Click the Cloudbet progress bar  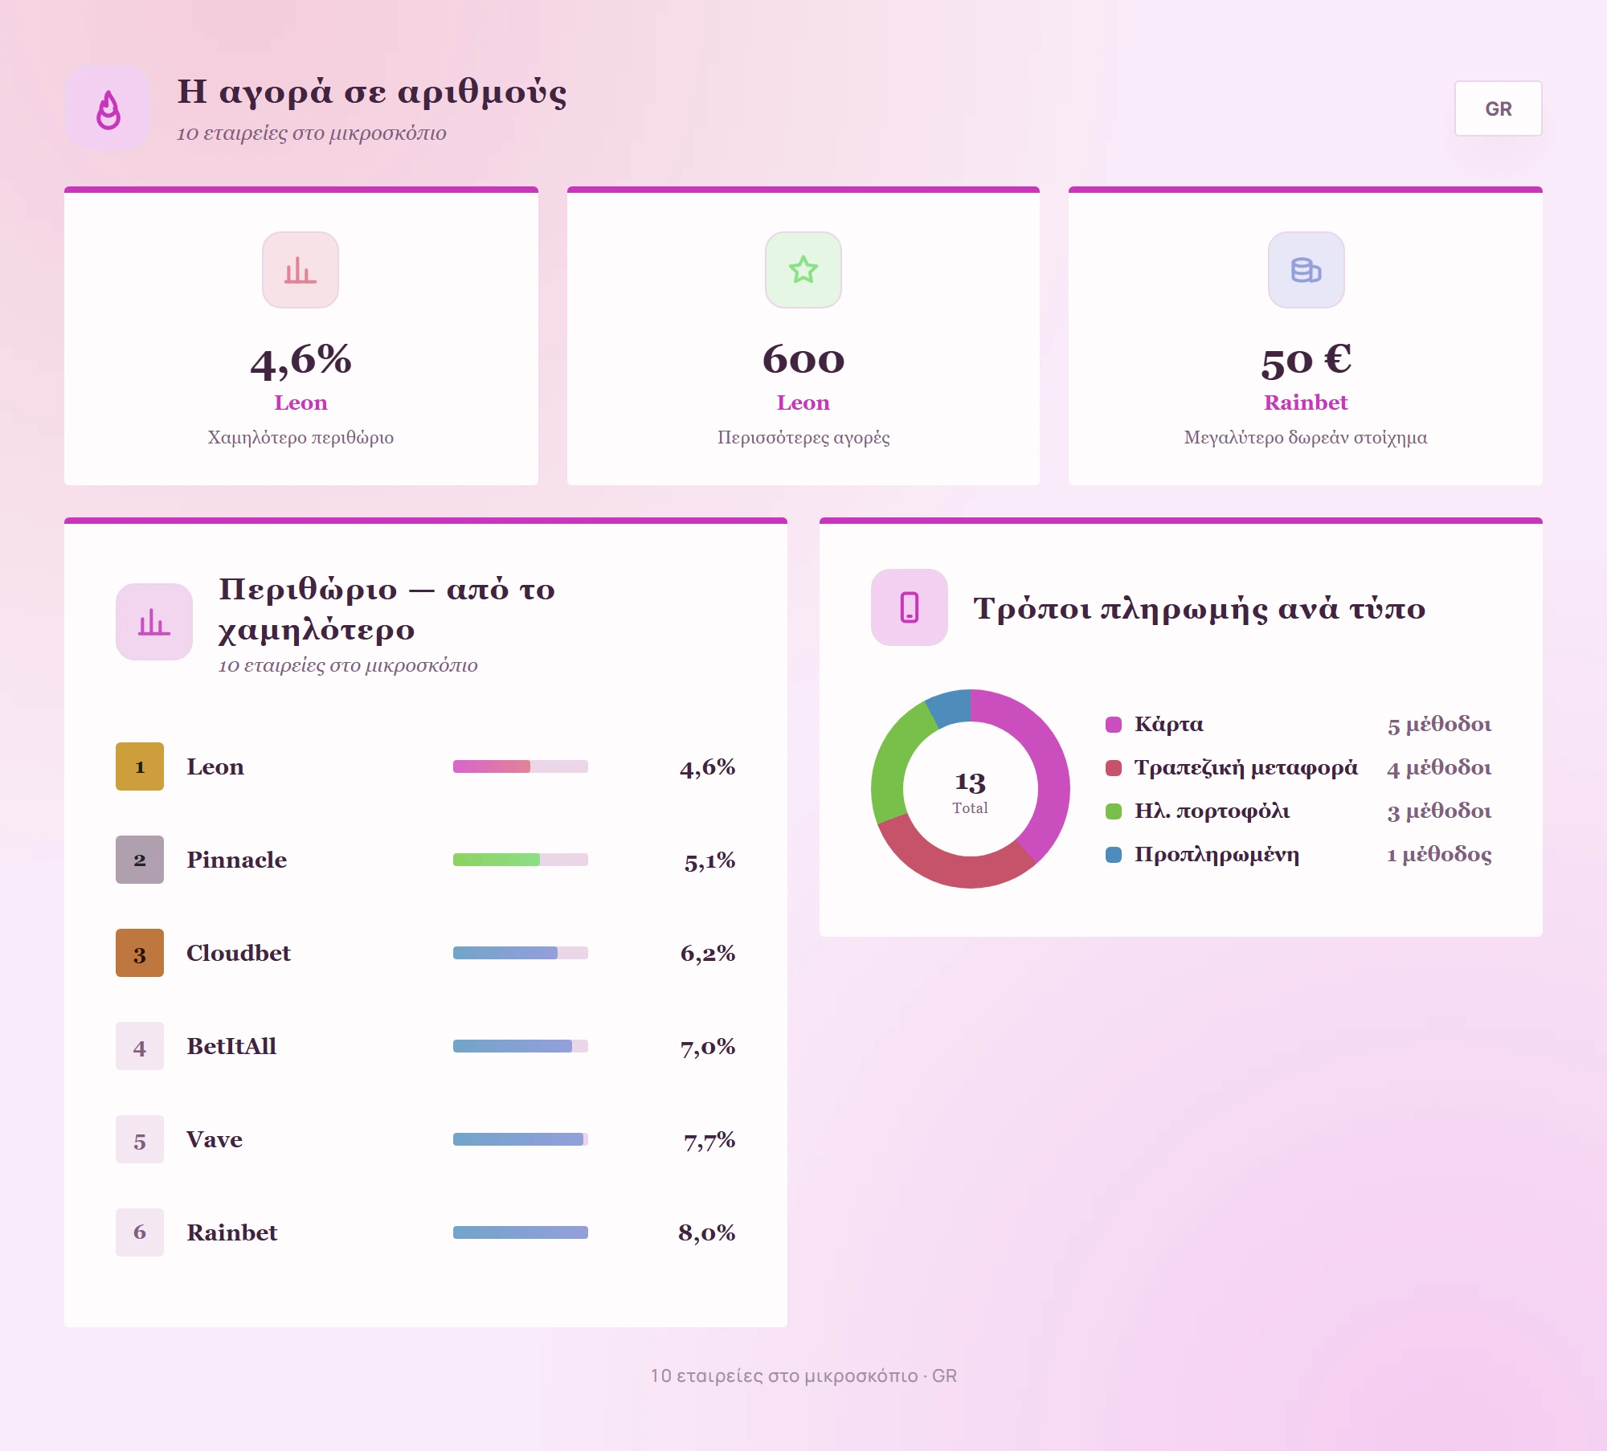click(x=521, y=953)
